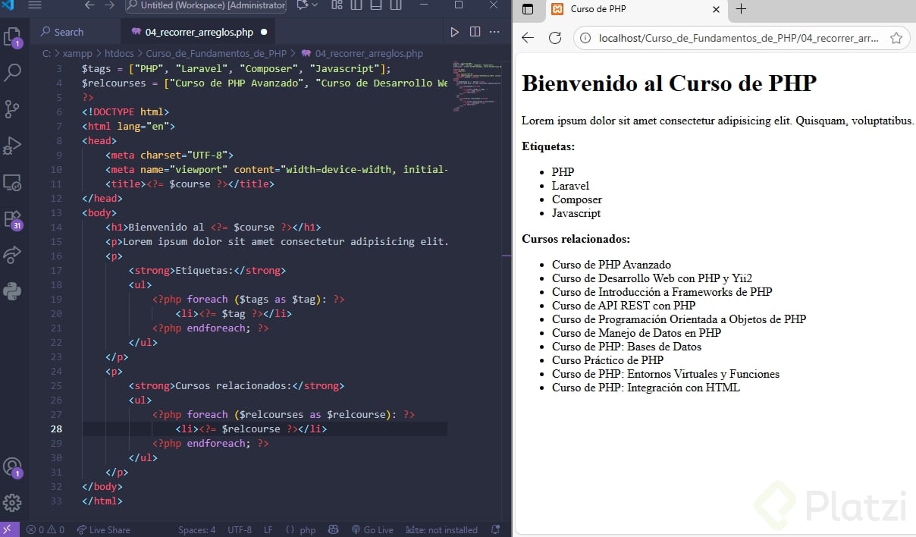The image size is (916, 537).
Task: Click line number 28 in the gutter
Action: click(x=57, y=429)
